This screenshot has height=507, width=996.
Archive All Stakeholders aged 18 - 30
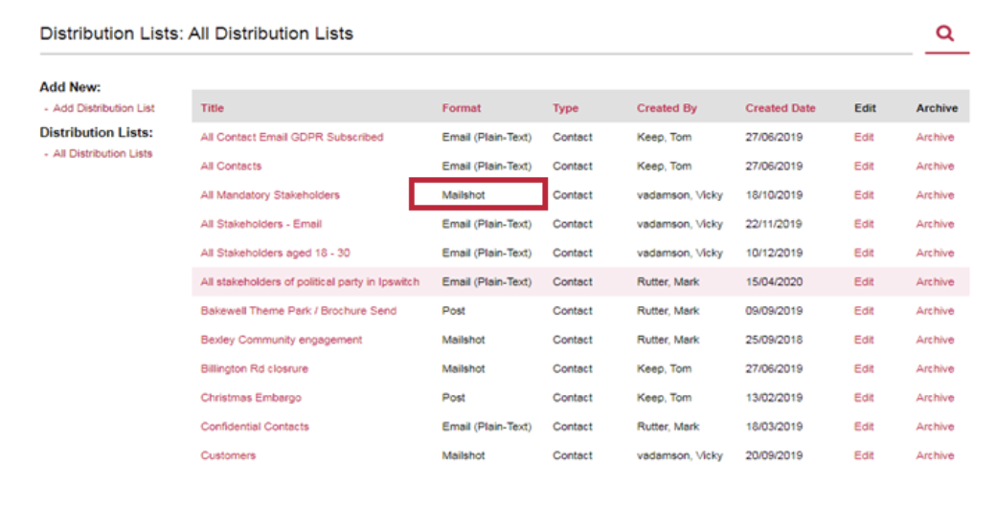(935, 253)
